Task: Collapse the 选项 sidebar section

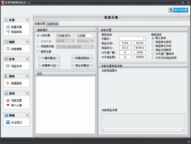Action: tap(27, 93)
